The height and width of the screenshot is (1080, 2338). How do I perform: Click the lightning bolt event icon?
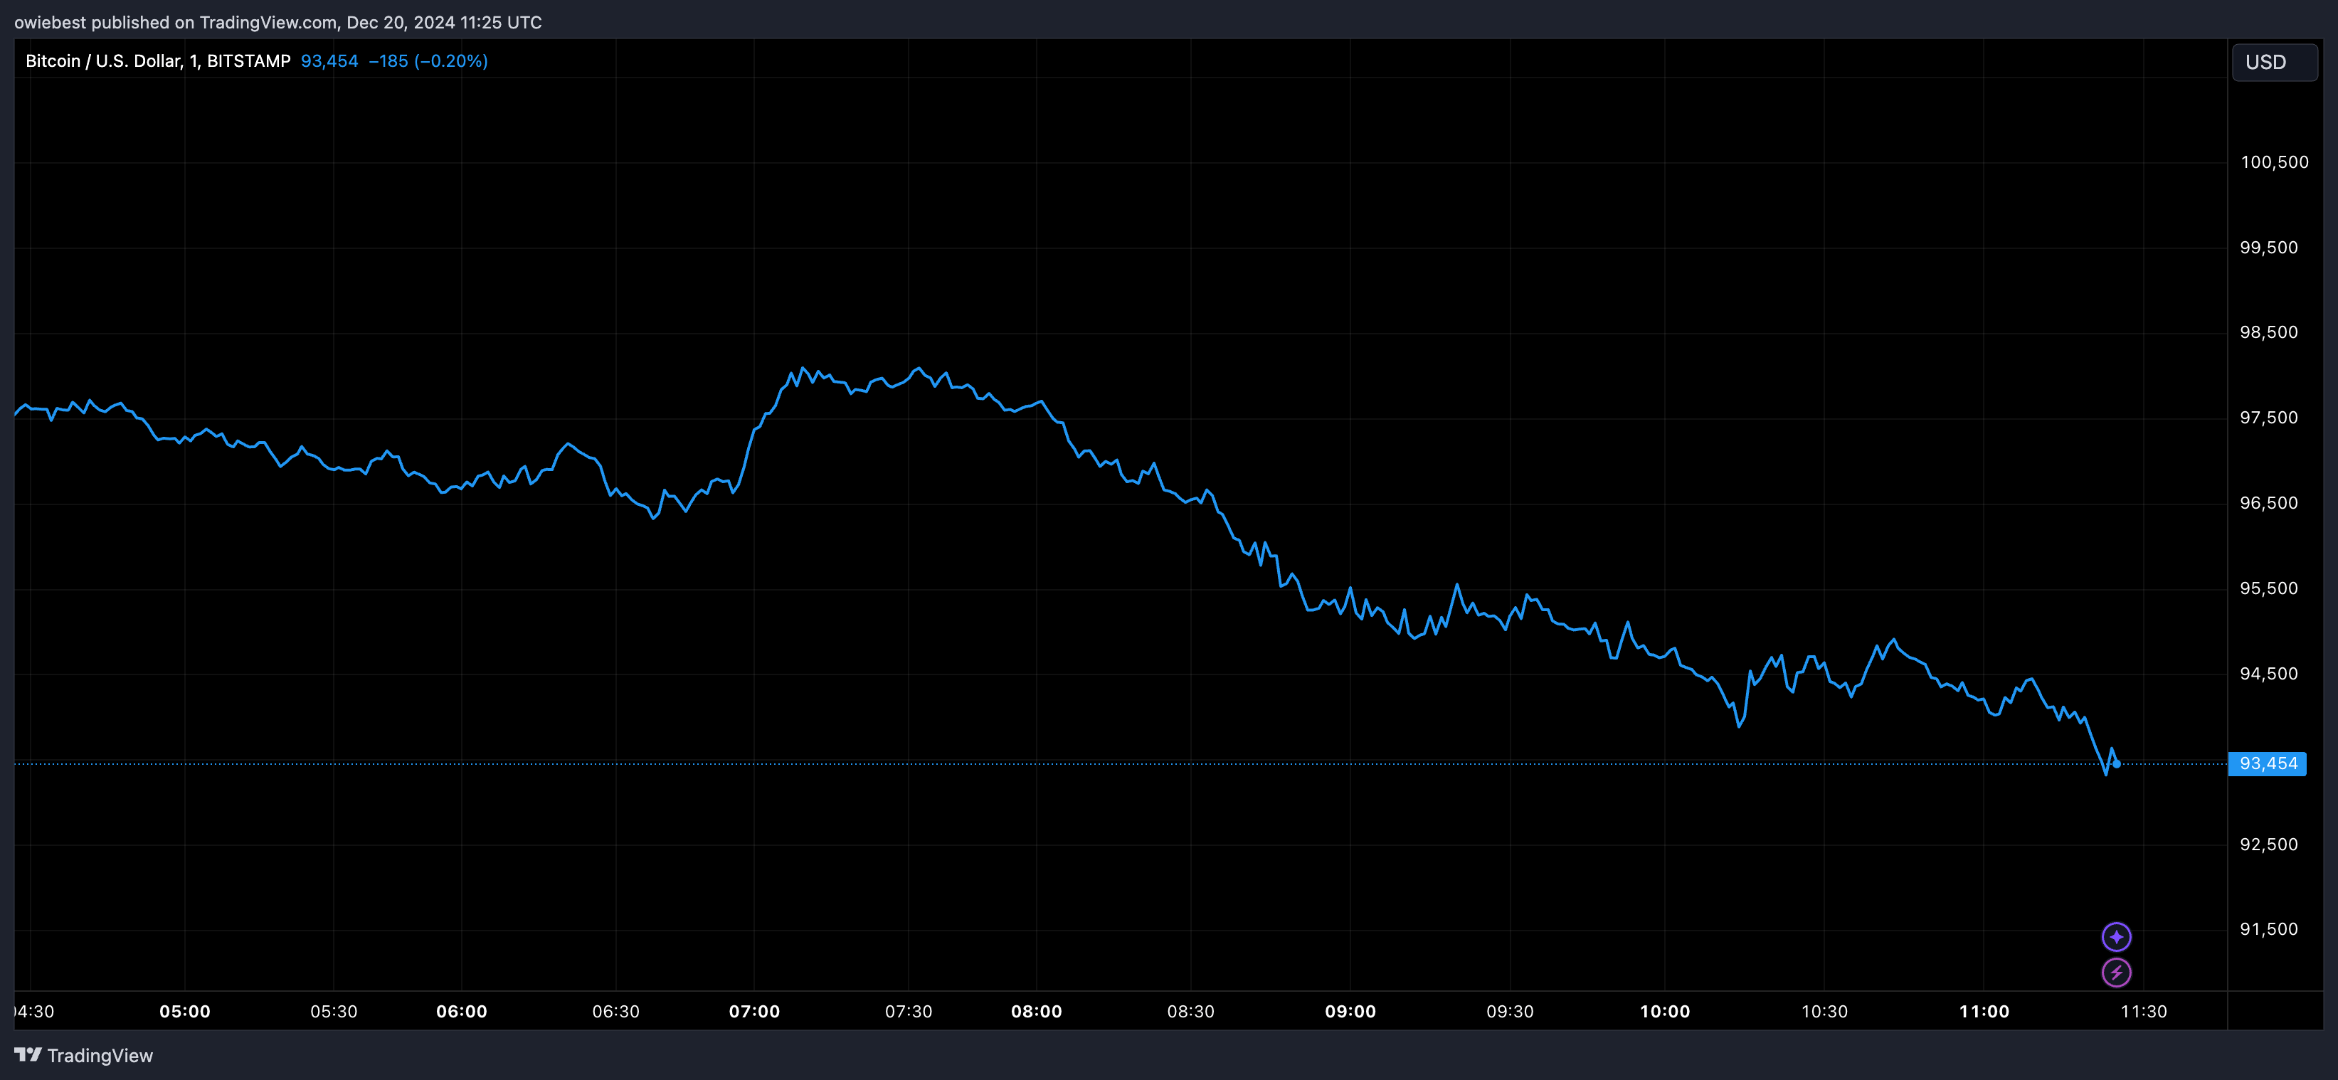click(x=2115, y=972)
